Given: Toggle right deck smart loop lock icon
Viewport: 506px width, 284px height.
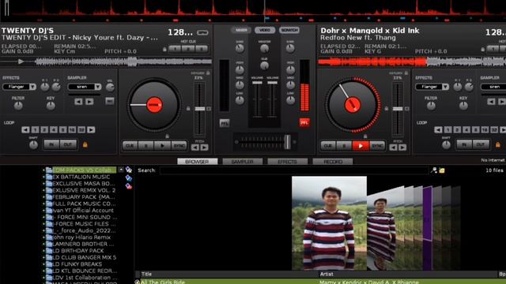Looking at the screenshot, I should click(x=497, y=145).
